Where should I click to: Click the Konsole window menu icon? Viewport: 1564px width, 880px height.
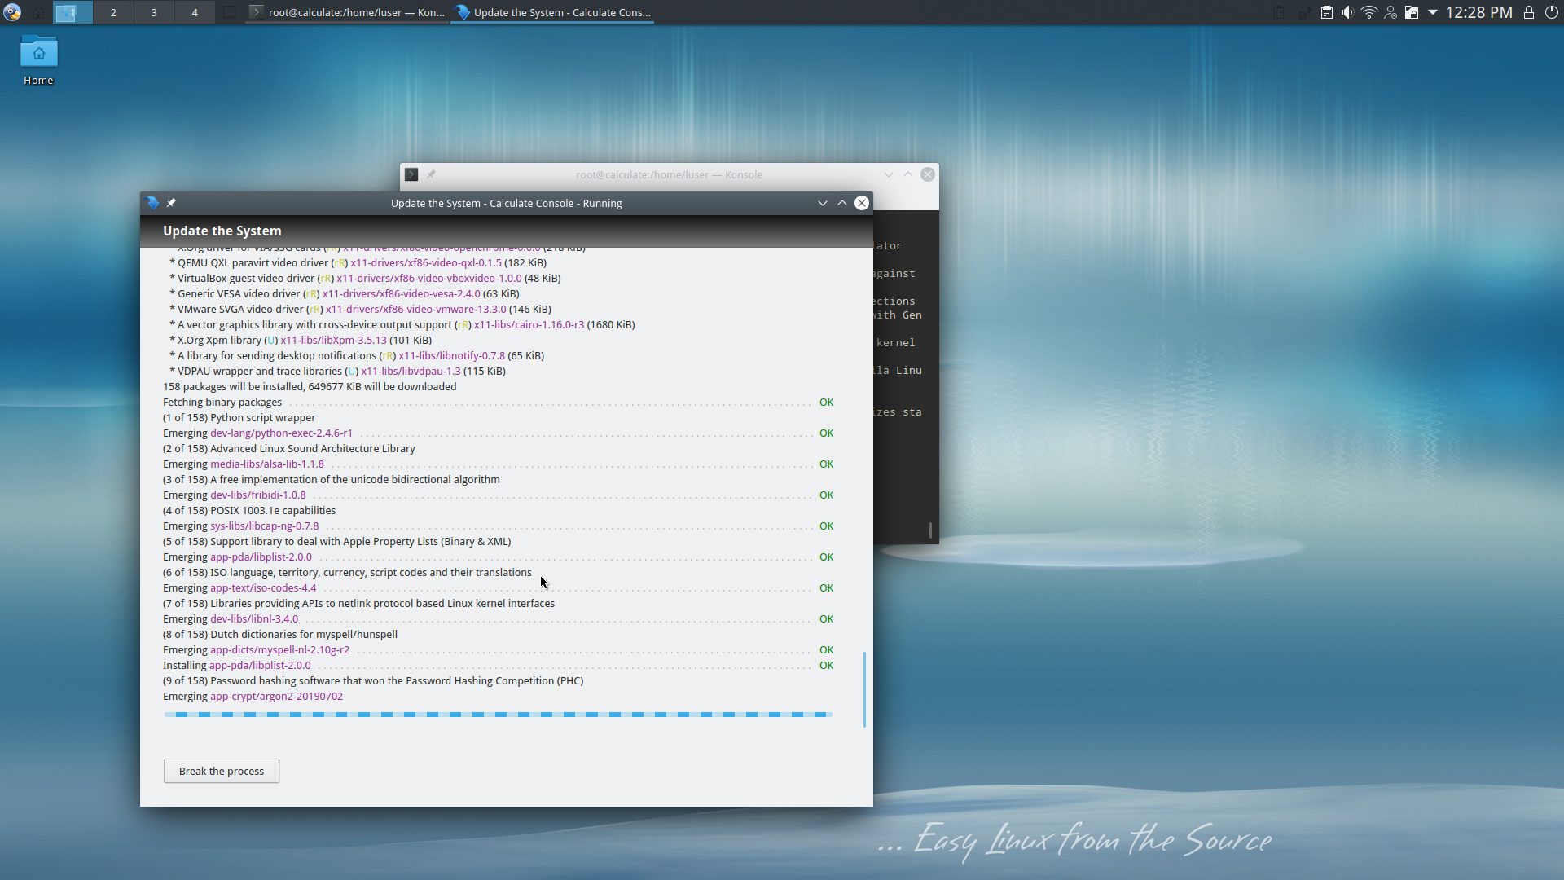tap(411, 174)
